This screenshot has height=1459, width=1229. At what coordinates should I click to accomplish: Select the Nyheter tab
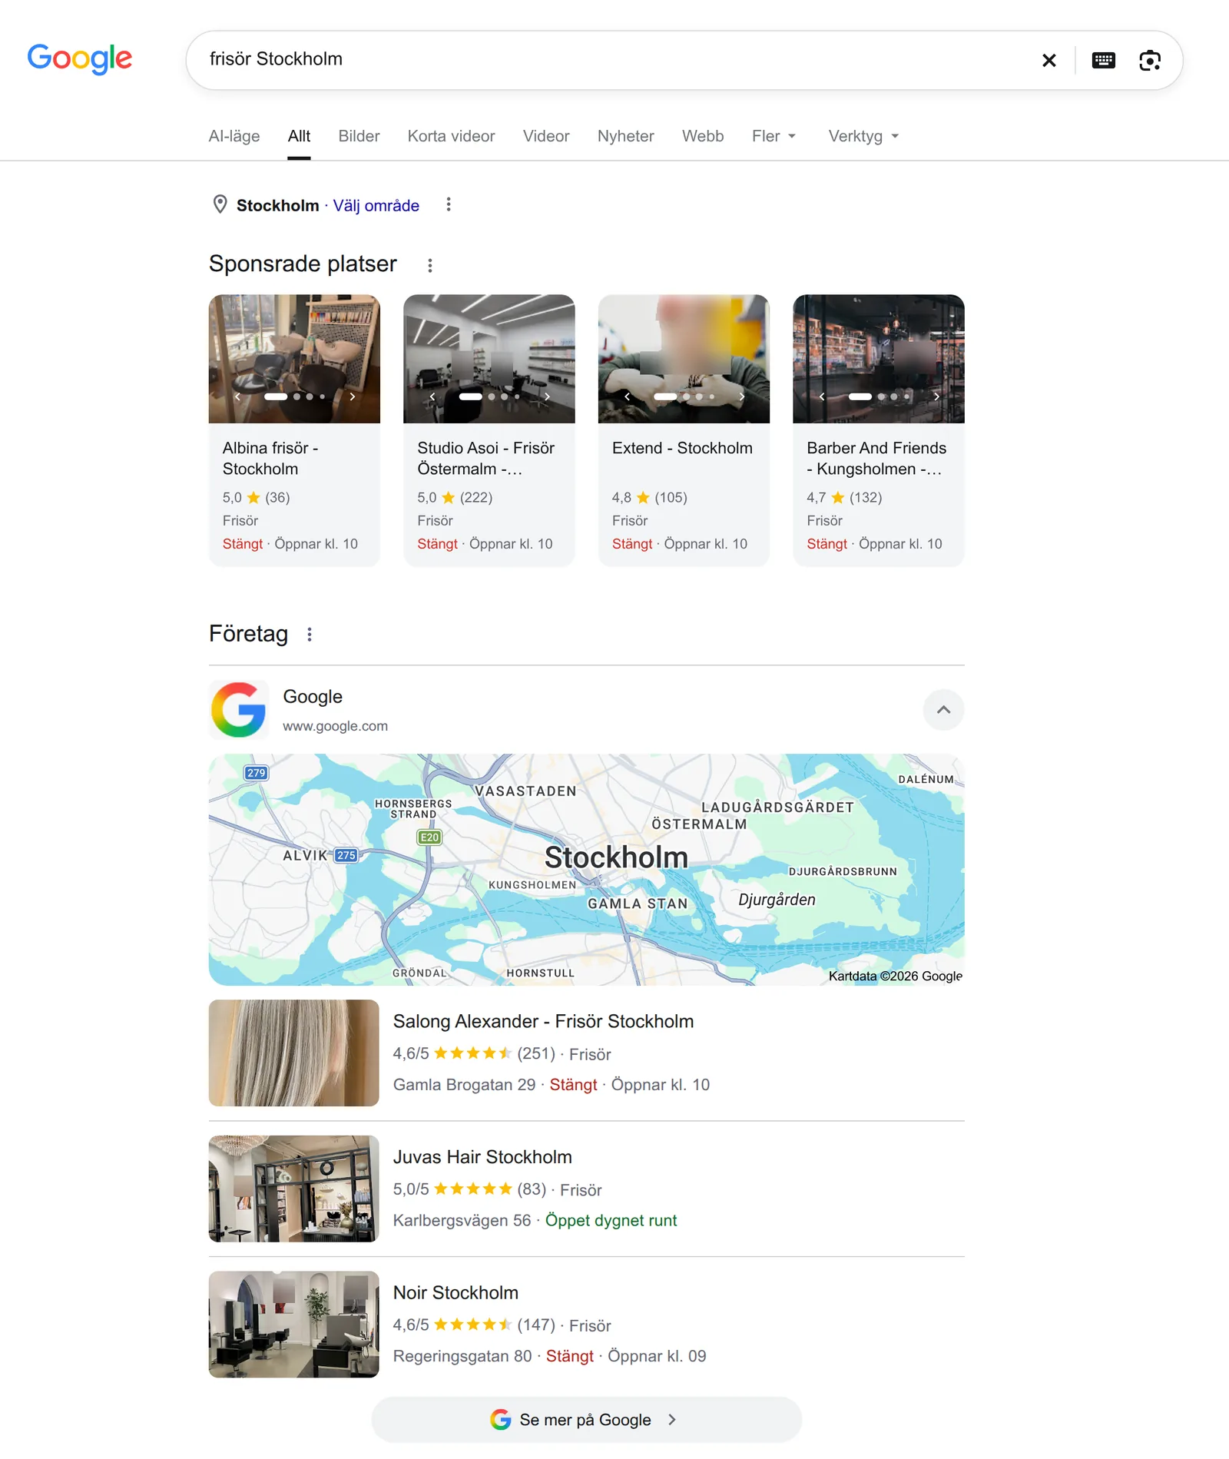pyautogui.click(x=625, y=136)
